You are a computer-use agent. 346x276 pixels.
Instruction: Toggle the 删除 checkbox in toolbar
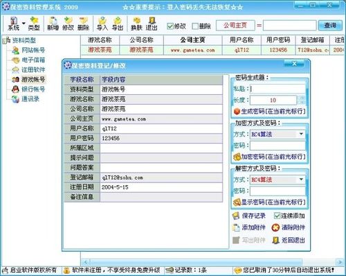[x=195, y=26]
